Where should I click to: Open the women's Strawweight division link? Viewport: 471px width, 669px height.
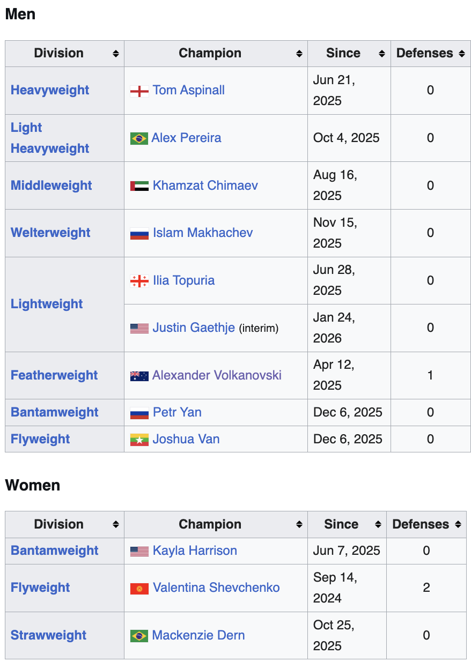coord(48,636)
